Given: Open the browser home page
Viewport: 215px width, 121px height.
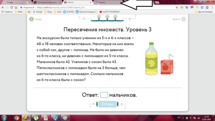Looking at the screenshot, I should tap(16, 7).
